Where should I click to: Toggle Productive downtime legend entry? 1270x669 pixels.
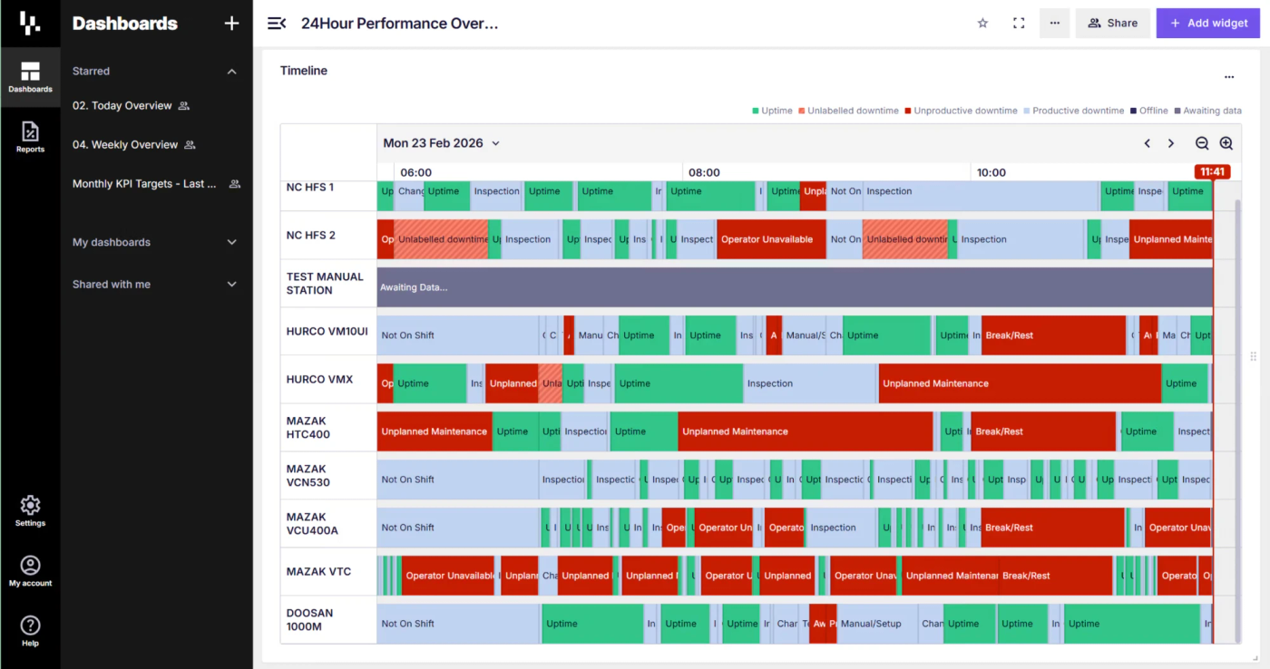(x=1073, y=111)
